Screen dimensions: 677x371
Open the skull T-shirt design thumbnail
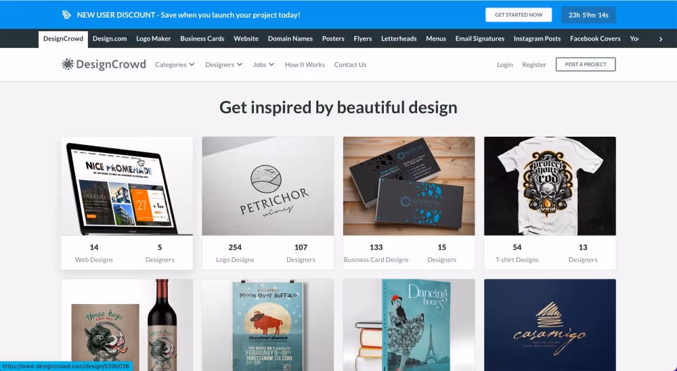pos(550,186)
